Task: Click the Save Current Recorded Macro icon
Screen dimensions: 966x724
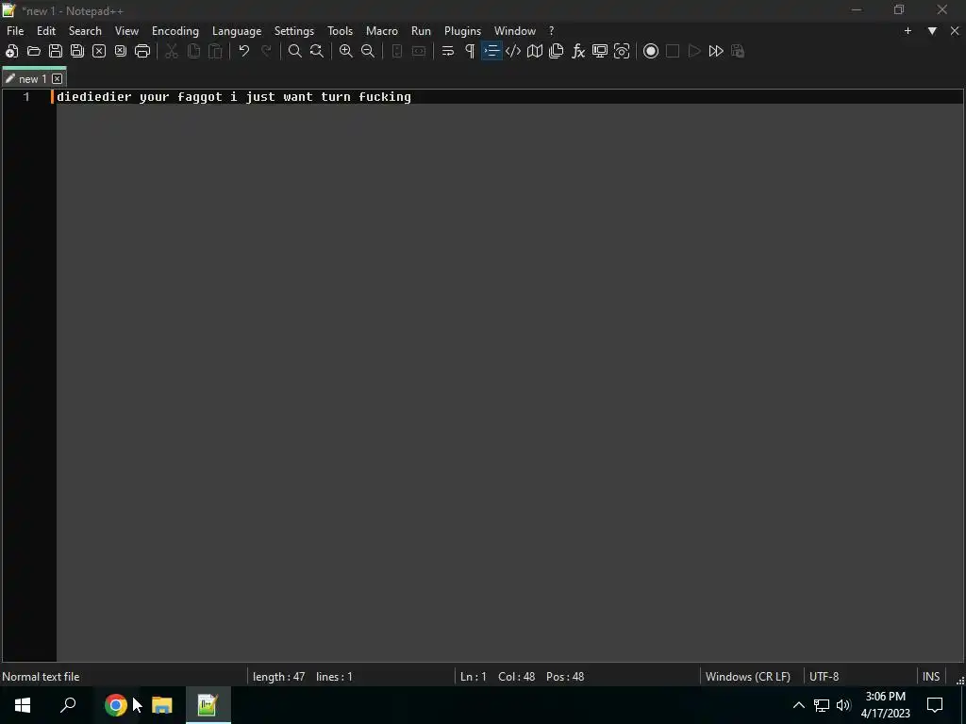Action: point(738,51)
